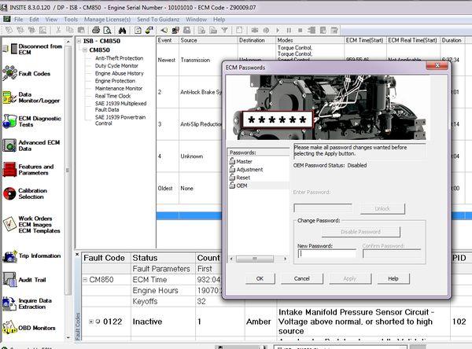Click the Play toolbar icon
The height and width of the screenshot is (349, 472).
(278, 30)
